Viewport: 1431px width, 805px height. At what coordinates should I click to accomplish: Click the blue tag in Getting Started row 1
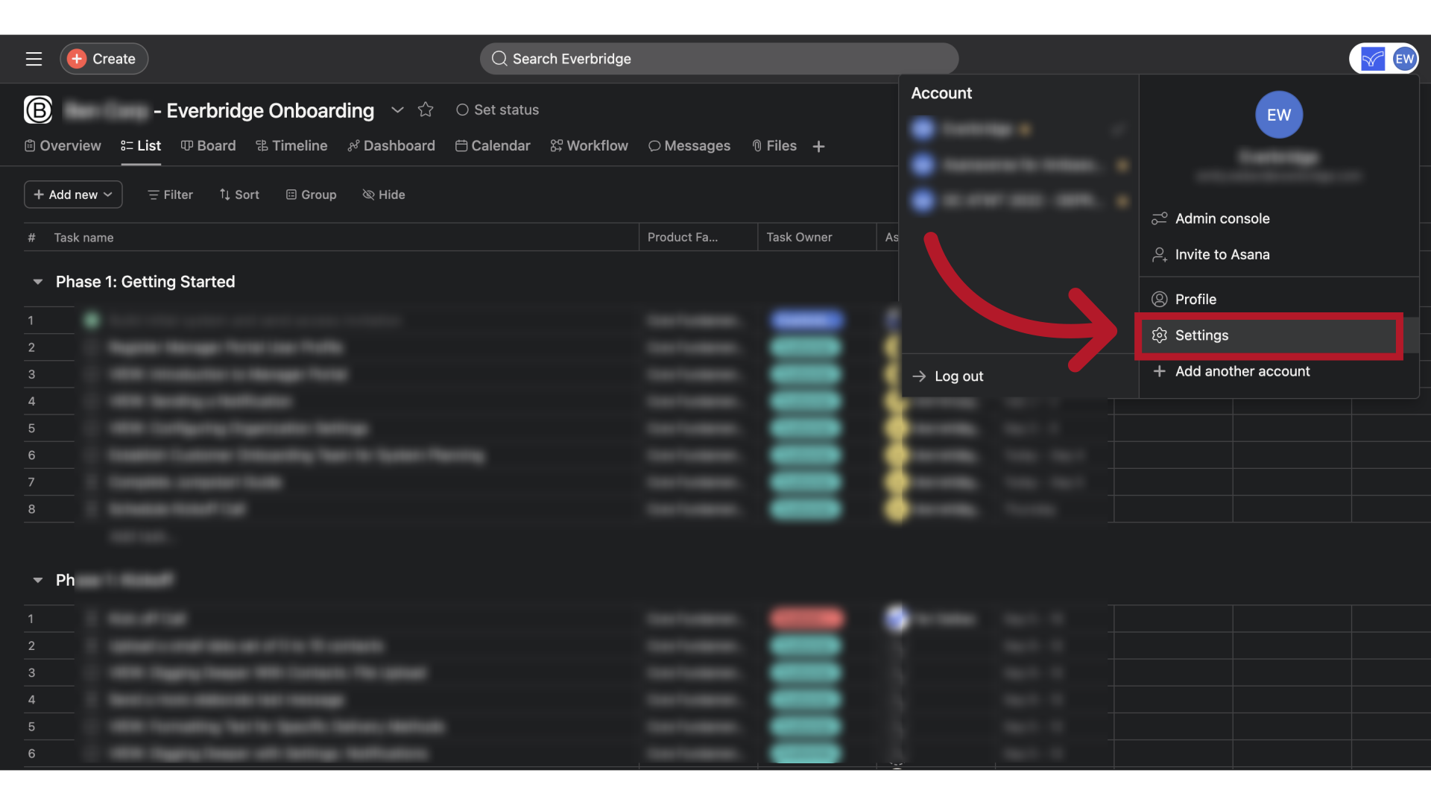pos(807,321)
